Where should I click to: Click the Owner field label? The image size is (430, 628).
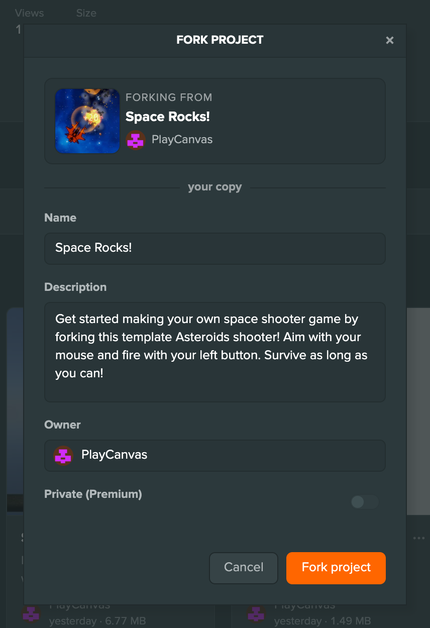click(62, 425)
